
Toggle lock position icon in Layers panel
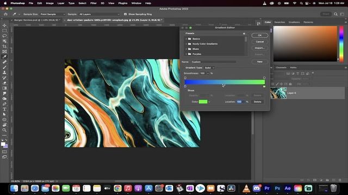(281, 84)
